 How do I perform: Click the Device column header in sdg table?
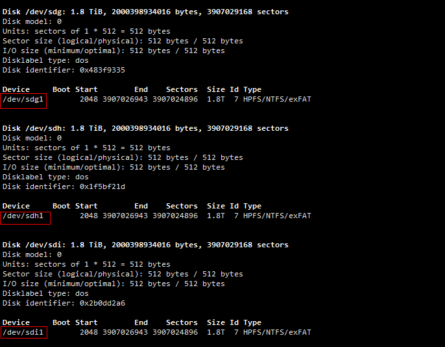coord(16,89)
